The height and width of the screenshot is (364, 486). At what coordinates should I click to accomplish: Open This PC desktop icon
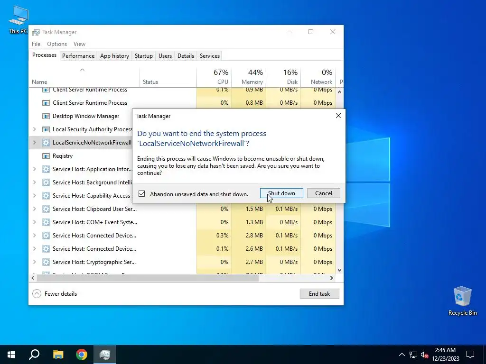coord(19,19)
